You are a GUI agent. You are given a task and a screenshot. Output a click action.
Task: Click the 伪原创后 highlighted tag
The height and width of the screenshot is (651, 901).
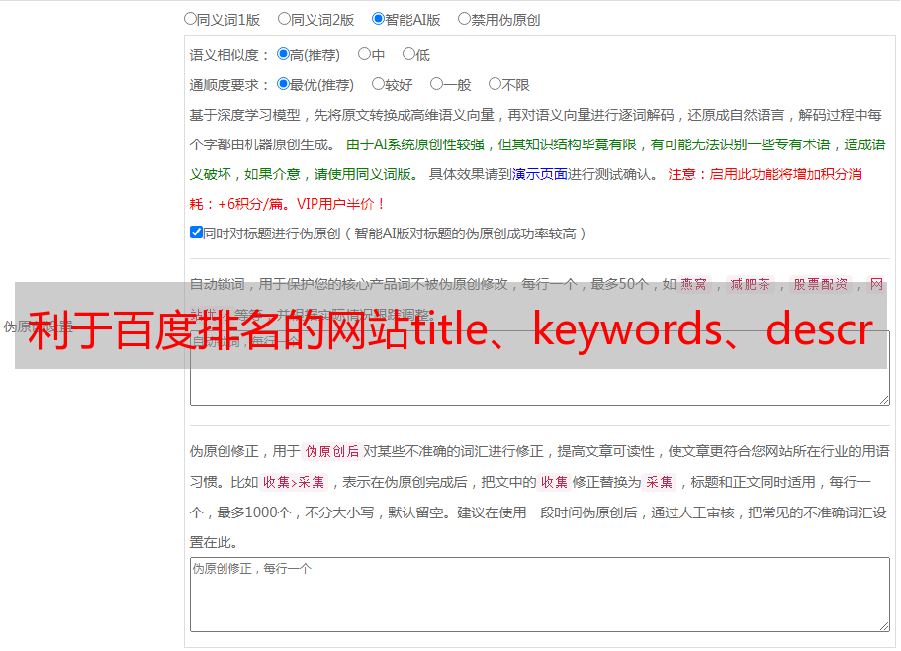point(332,451)
